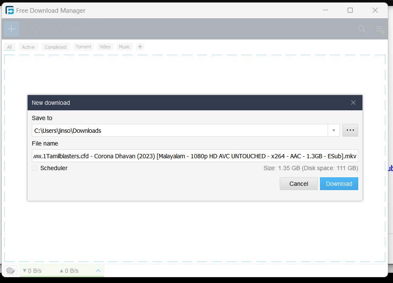Maximize the Free Download Manager window
Screen dimensions: 393x283
[x=350, y=10]
